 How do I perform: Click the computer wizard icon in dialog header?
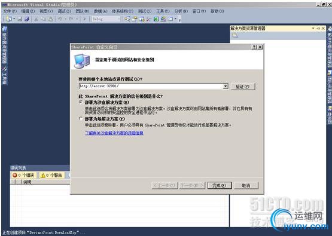point(82,61)
